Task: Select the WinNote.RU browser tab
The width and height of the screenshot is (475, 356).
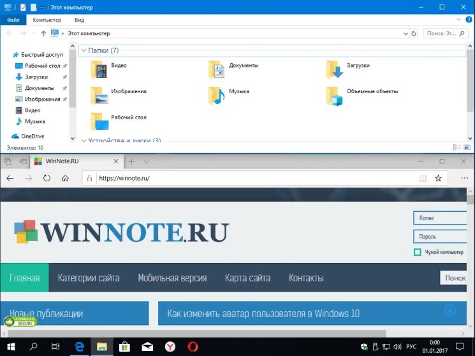Action: click(77, 161)
